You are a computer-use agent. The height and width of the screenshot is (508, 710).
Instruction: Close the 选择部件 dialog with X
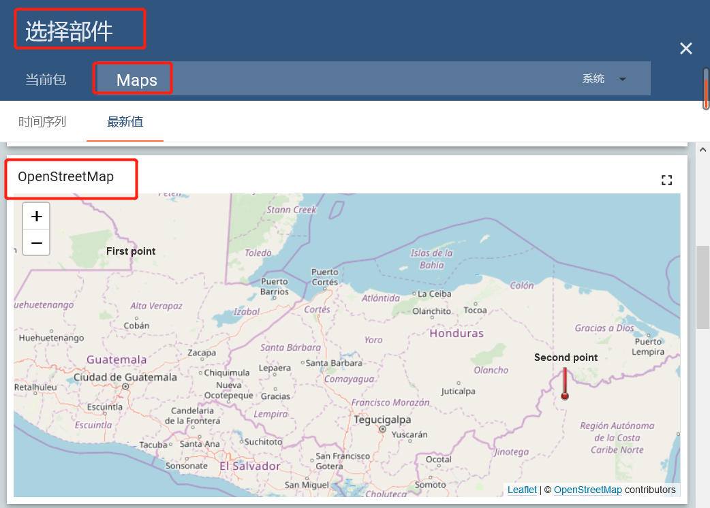click(686, 48)
